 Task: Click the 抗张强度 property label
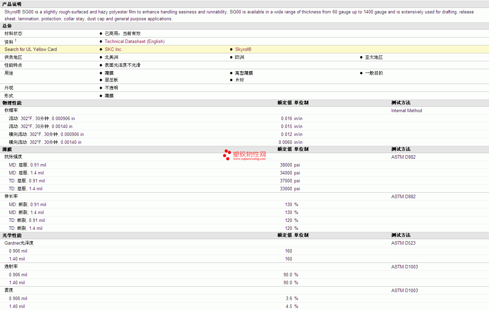point(13,157)
